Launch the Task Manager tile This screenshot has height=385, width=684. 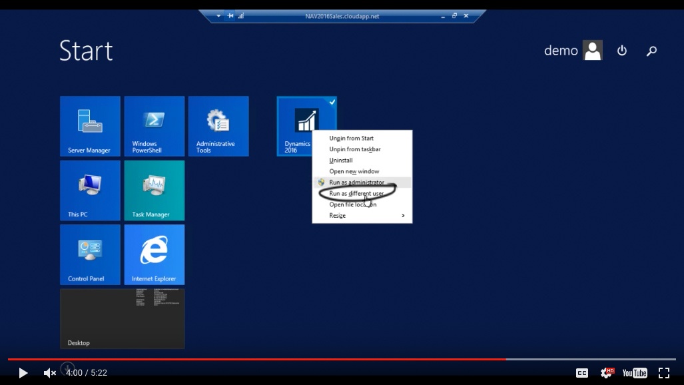(154, 190)
